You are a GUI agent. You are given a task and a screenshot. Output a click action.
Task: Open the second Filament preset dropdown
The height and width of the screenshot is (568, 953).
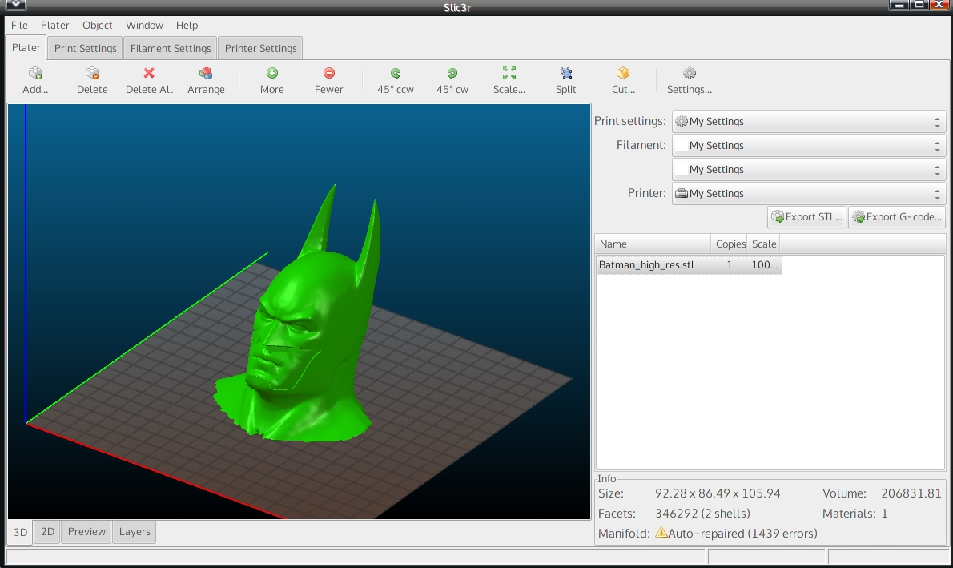[808, 170]
